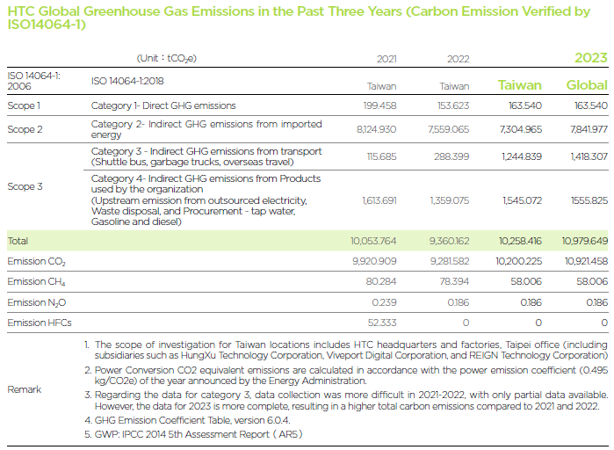Click the Total 2021 value 10,053.764
614x450 pixels.
tap(373, 241)
